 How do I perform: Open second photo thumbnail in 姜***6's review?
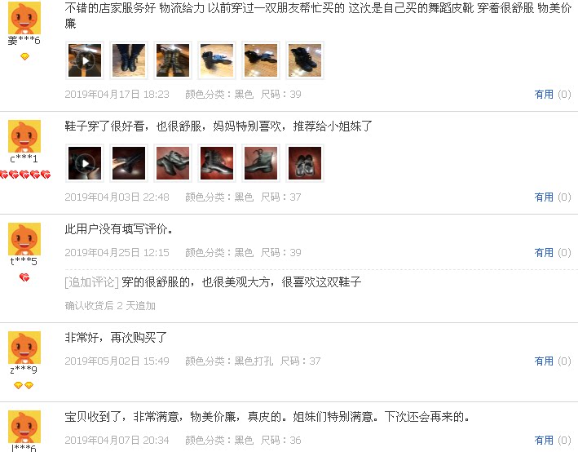(129, 60)
